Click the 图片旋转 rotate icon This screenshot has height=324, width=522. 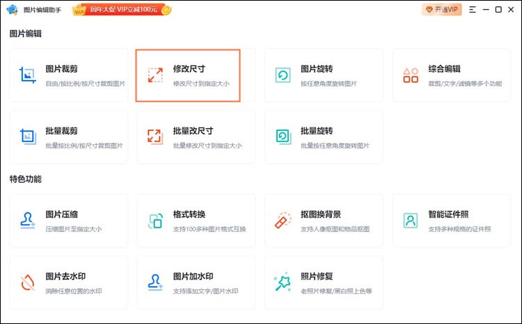point(283,75)
